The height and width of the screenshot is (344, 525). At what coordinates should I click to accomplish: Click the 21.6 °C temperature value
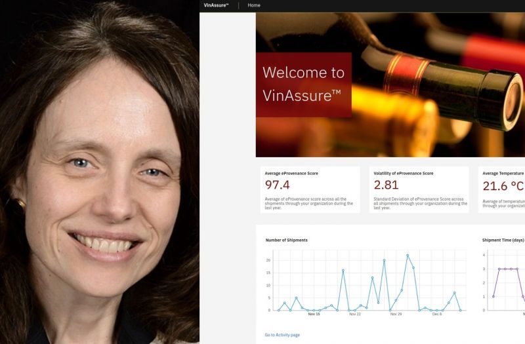[x=503, y=186]
